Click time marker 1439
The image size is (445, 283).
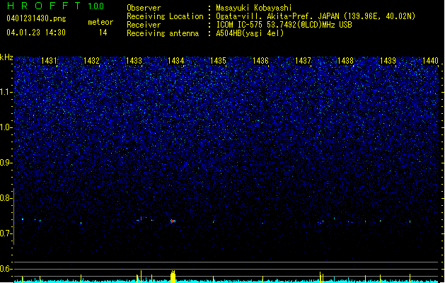388,61
